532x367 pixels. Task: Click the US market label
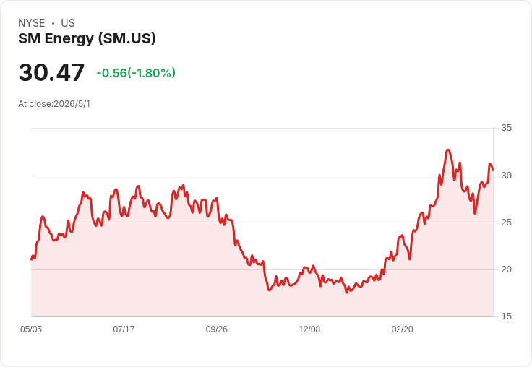[x=68, y=23]
